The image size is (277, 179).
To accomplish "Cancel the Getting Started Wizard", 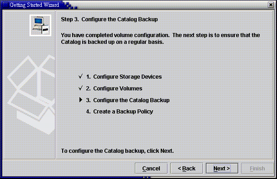I will pyautogui.click(x=151, y=168).
